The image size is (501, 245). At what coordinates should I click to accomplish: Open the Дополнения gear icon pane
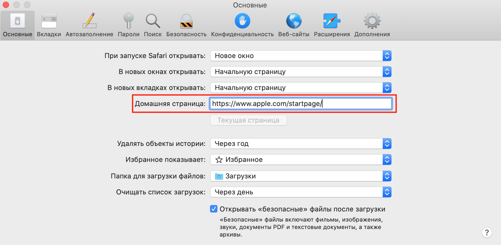coord(372,21)
